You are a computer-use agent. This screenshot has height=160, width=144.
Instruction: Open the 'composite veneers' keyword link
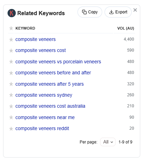tap(36, 39)
